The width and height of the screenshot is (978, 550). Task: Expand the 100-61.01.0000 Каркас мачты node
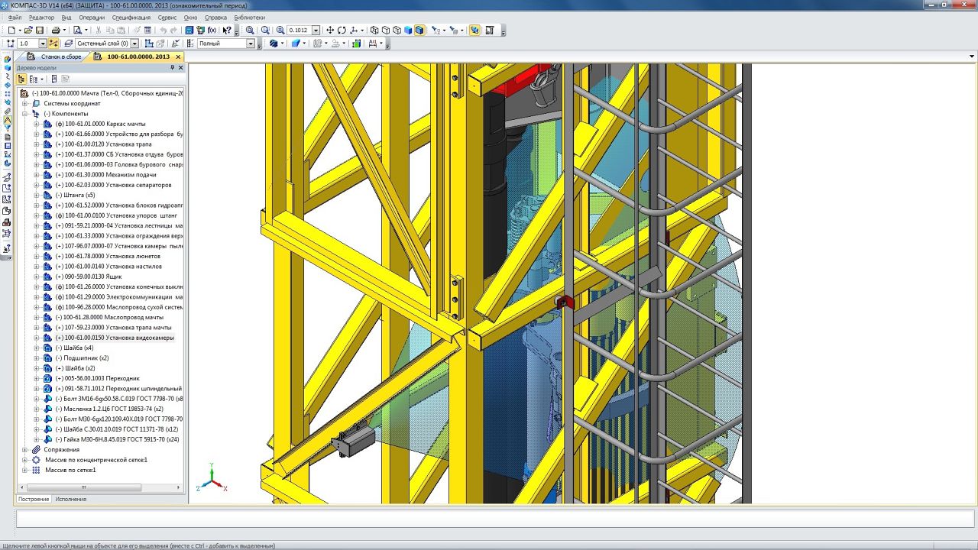coord(36,124)
